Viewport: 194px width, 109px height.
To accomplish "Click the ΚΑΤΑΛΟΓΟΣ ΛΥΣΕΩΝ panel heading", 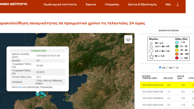I will tap(168, 31).
